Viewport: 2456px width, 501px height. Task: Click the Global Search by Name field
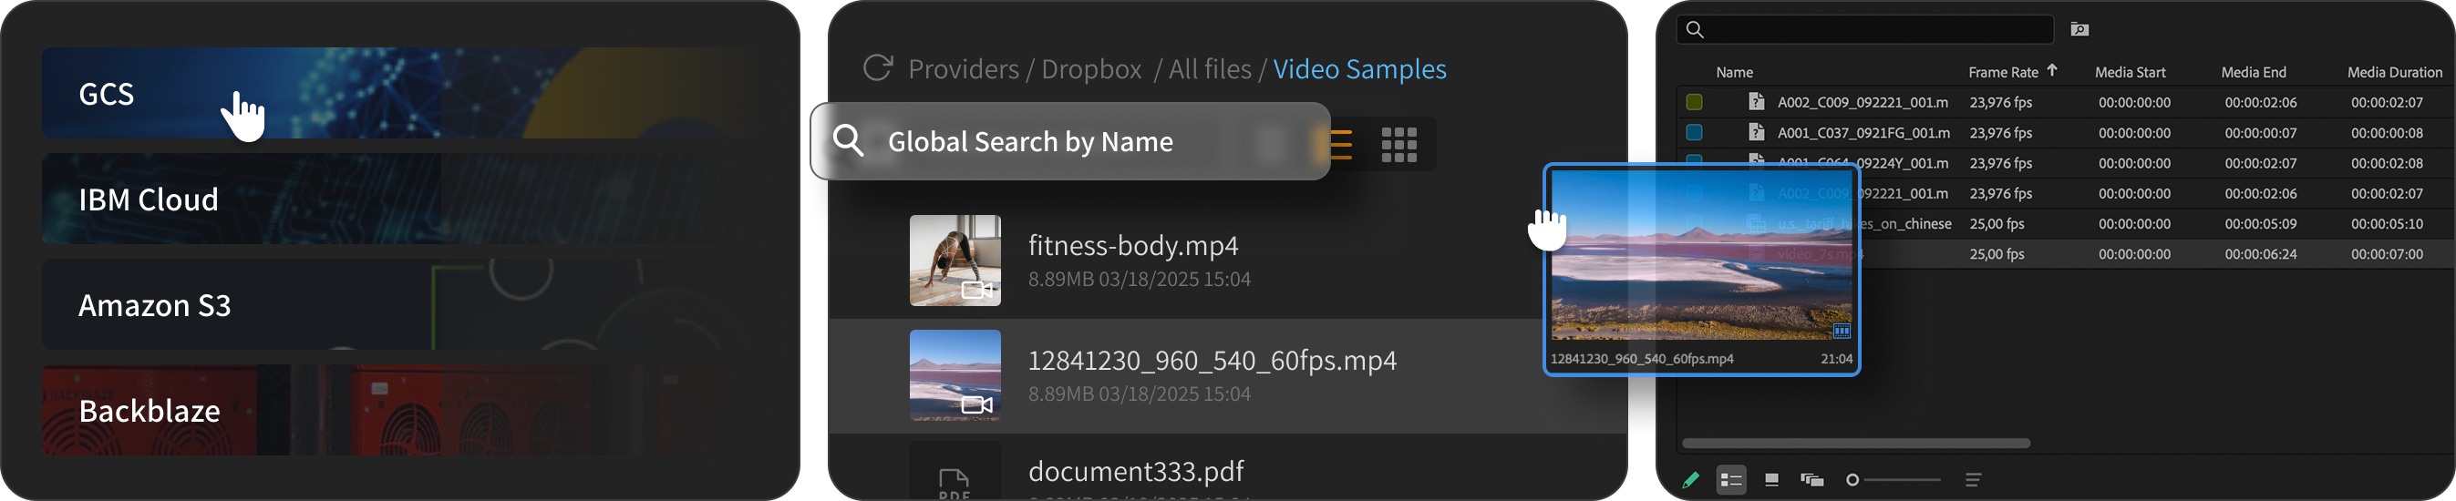point(1069,141)
